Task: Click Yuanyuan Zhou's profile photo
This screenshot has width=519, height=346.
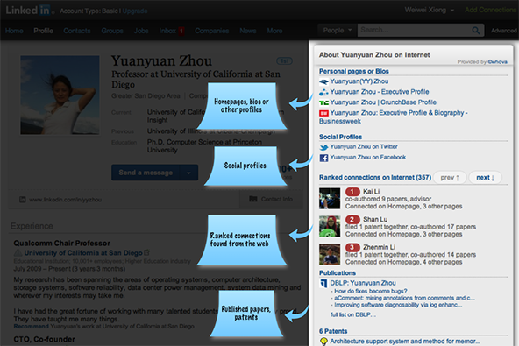Action: 60,95
